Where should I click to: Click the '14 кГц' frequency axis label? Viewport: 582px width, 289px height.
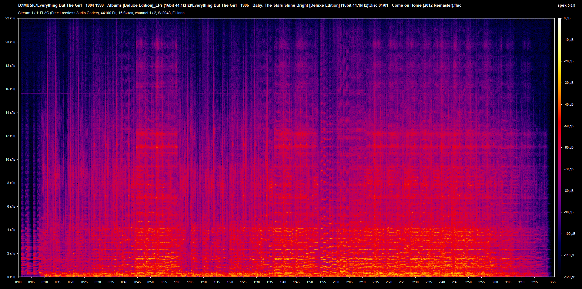[x=10, y=113]
